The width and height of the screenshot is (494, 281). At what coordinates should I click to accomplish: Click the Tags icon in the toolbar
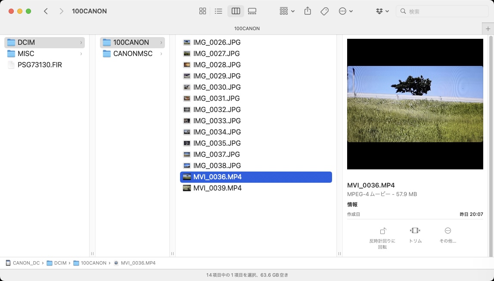(x=324, y=11)
